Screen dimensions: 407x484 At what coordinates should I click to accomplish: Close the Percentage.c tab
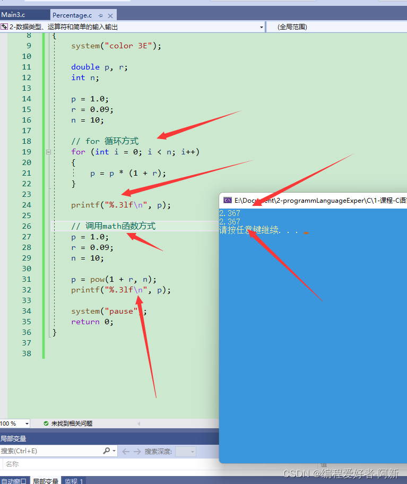pos(110,15)
